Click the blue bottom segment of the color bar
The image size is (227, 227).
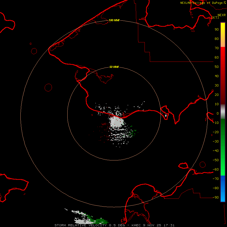pyautogui.click(x=223, y=189)
